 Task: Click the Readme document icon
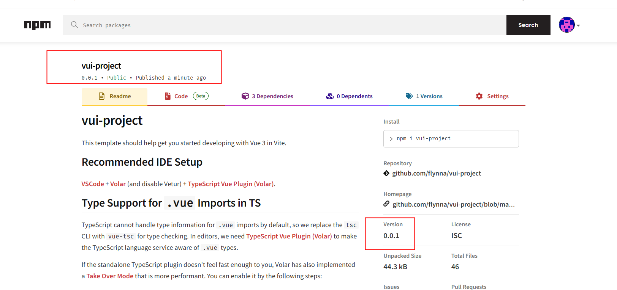tap(101, 96)
